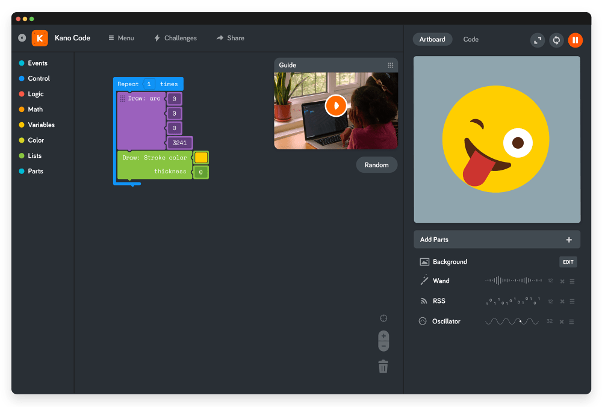
Task: Click the Repeat count value 1
Action: (149, 84)
